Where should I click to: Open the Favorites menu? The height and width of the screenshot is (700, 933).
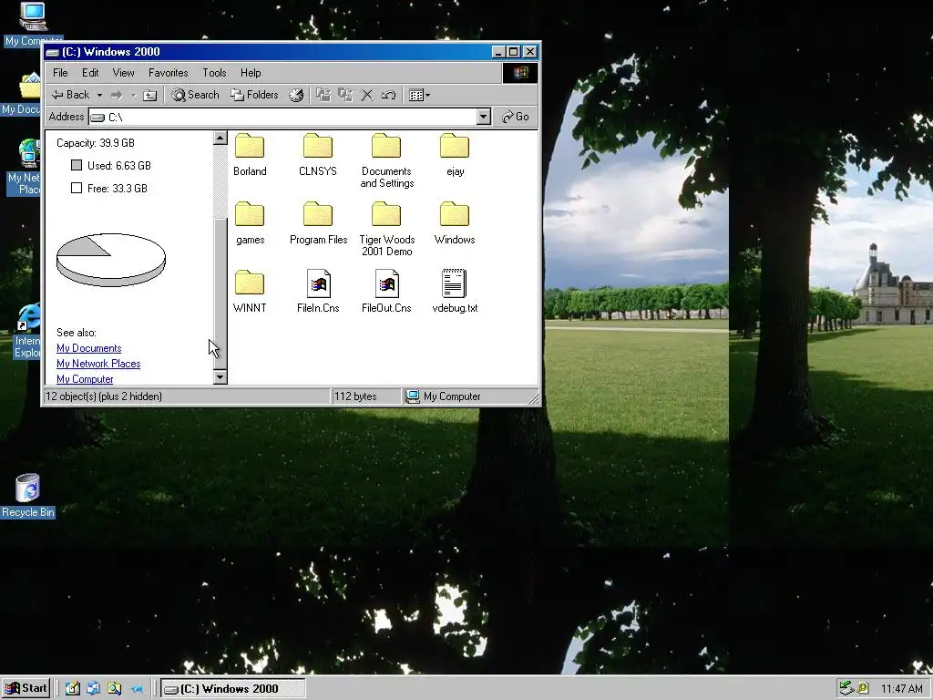click(x=169, y=73)
